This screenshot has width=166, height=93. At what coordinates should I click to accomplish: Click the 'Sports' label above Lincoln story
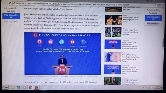coord(125,28)
